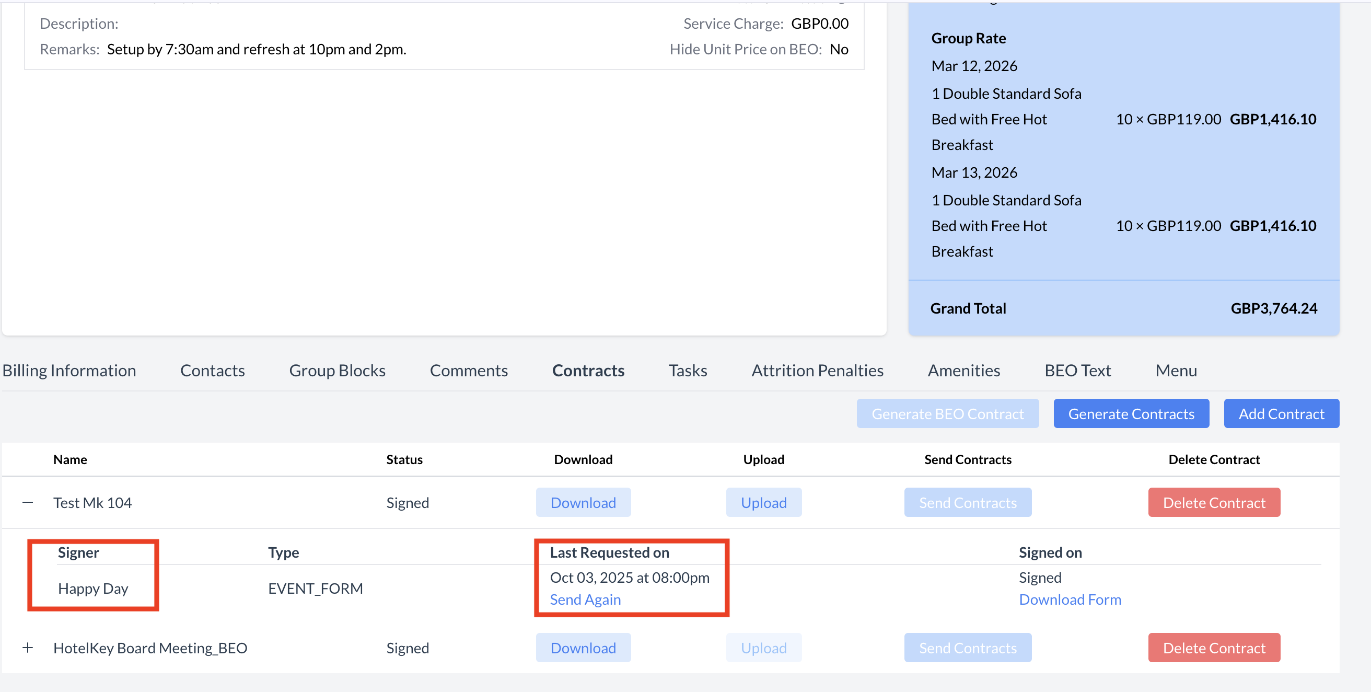This screenshot has width=1371, height=692.
Task: Open the Attrition Penalties tab
Action: [x=817, y=370]
